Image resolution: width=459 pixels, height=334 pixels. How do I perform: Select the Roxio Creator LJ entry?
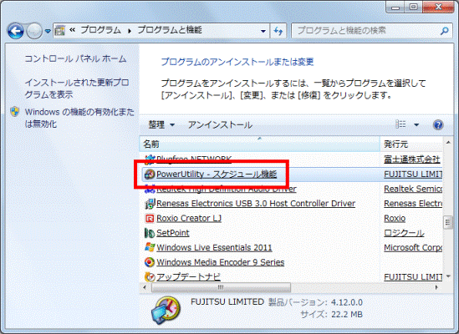point(189,218)
